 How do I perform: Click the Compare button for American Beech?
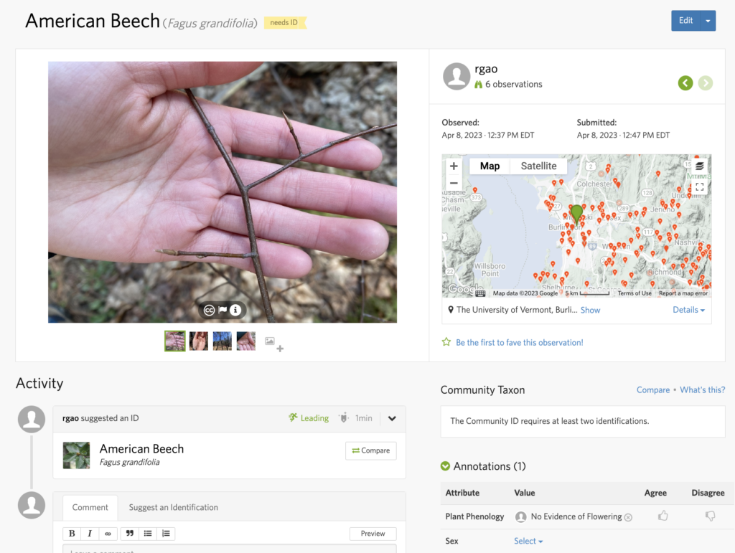pyautogui.click(x=371, y=450)
